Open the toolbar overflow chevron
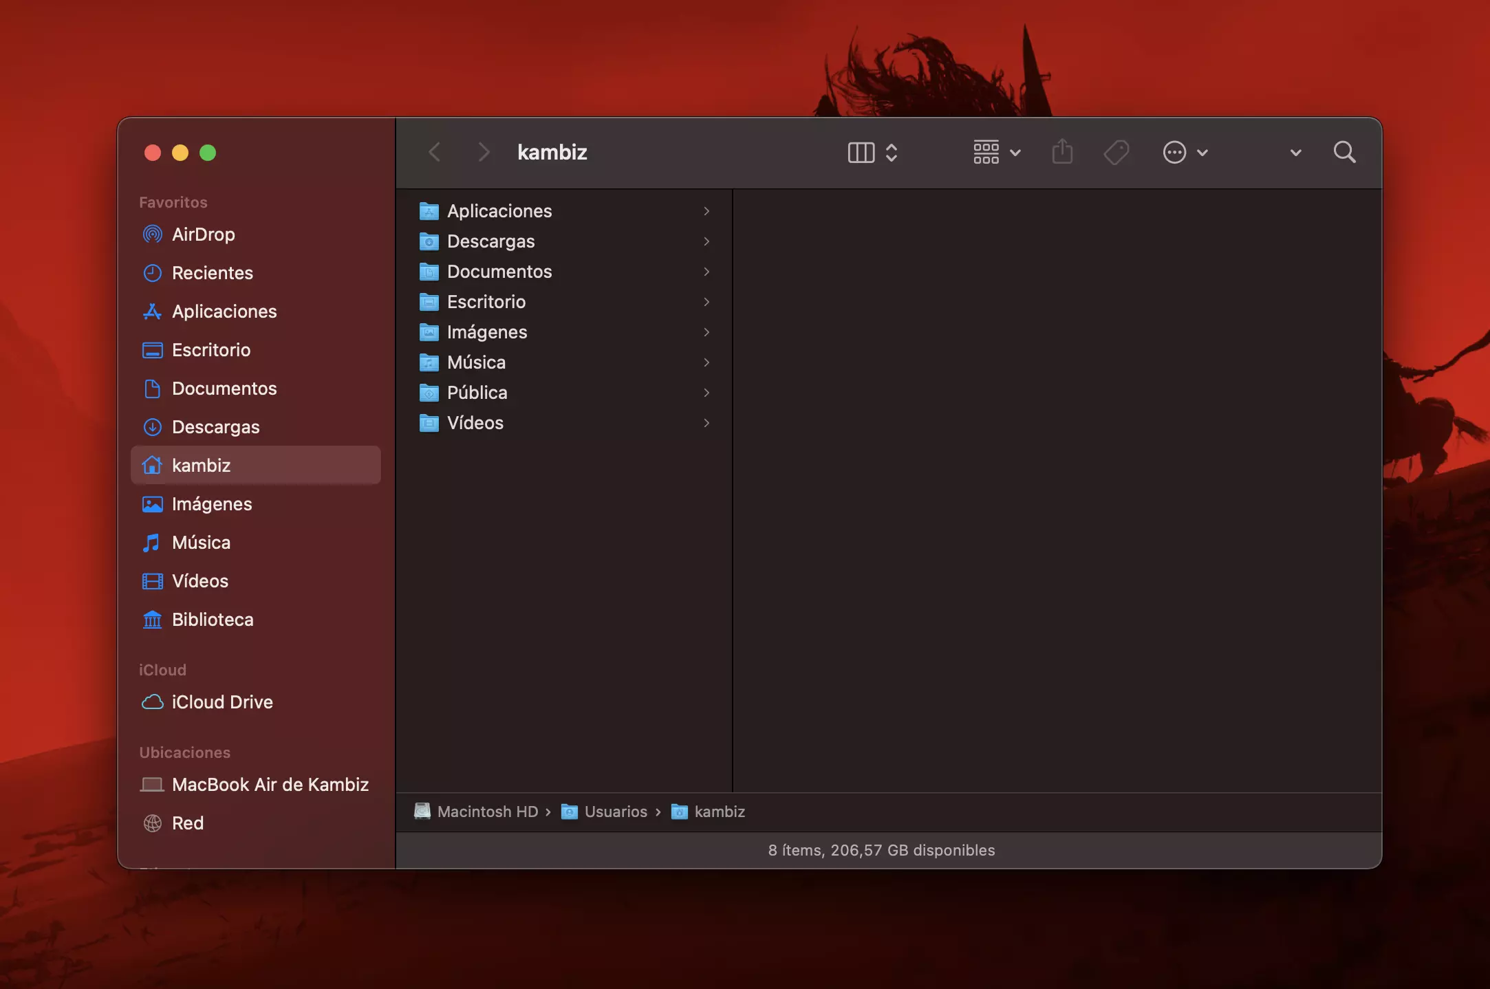This screenshot has height=989, width=1490. pyautogui.click(x=1296, y=153)
